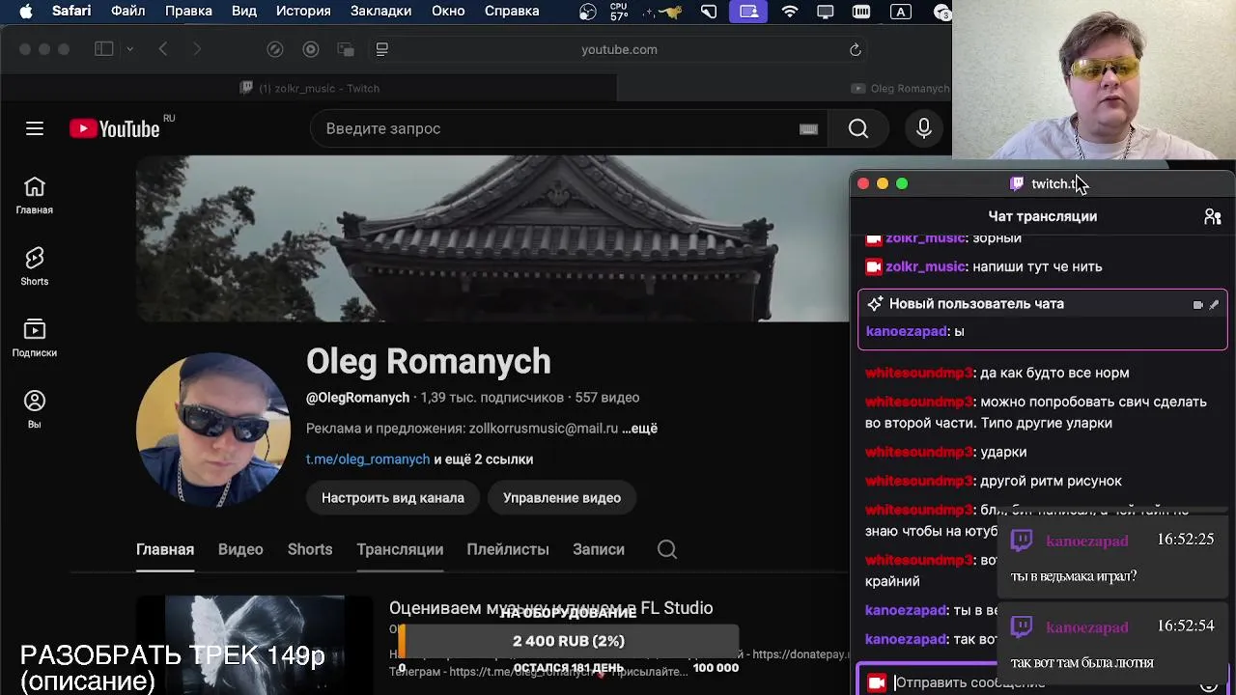This screenshot has width=1236, height=695.
Task: Select the Главная channel tab
Action: pos(165,549)
